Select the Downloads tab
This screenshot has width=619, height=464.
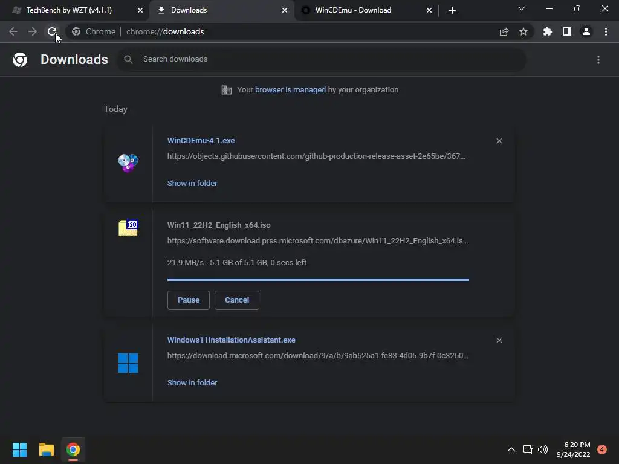coord(189,10)
